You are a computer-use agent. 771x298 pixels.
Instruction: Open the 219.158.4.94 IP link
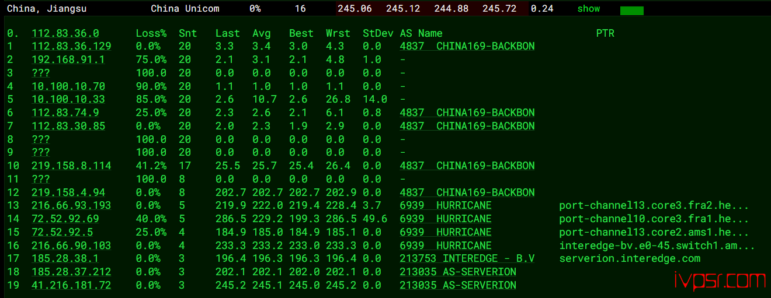point(68,192)
